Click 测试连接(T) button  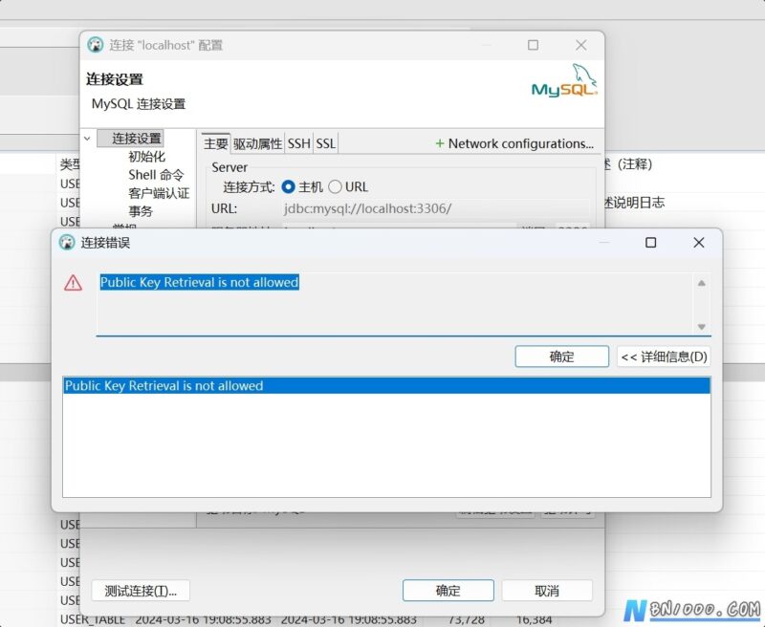click(141, 591)
